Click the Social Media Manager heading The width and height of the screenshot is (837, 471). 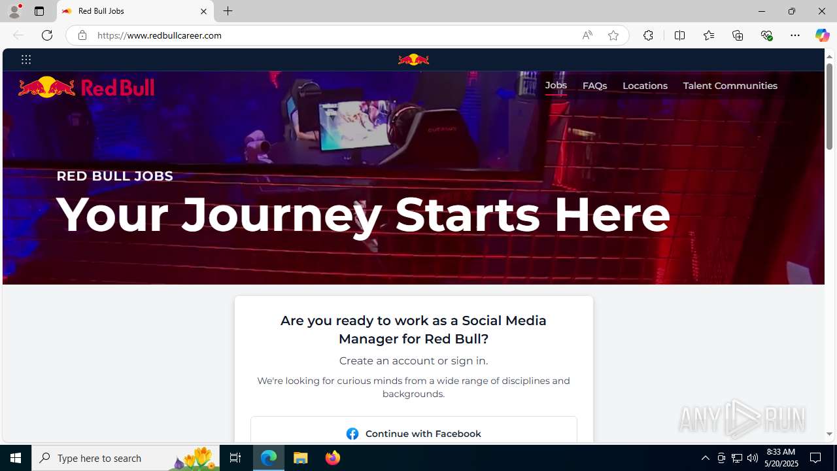click(413, 330)
